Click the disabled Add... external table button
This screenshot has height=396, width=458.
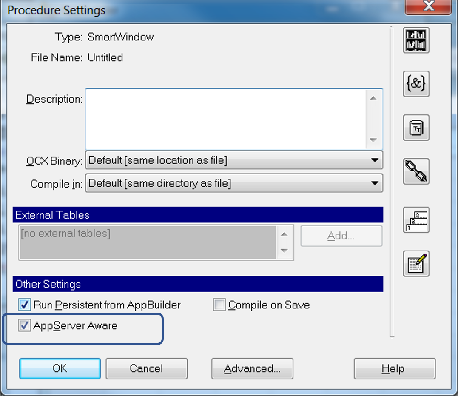pos(341,236)
